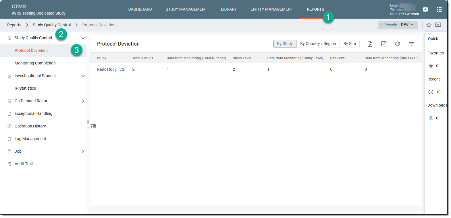
Task: Refresh the Protocol Deviation table
Action: [x=398, y=44]
